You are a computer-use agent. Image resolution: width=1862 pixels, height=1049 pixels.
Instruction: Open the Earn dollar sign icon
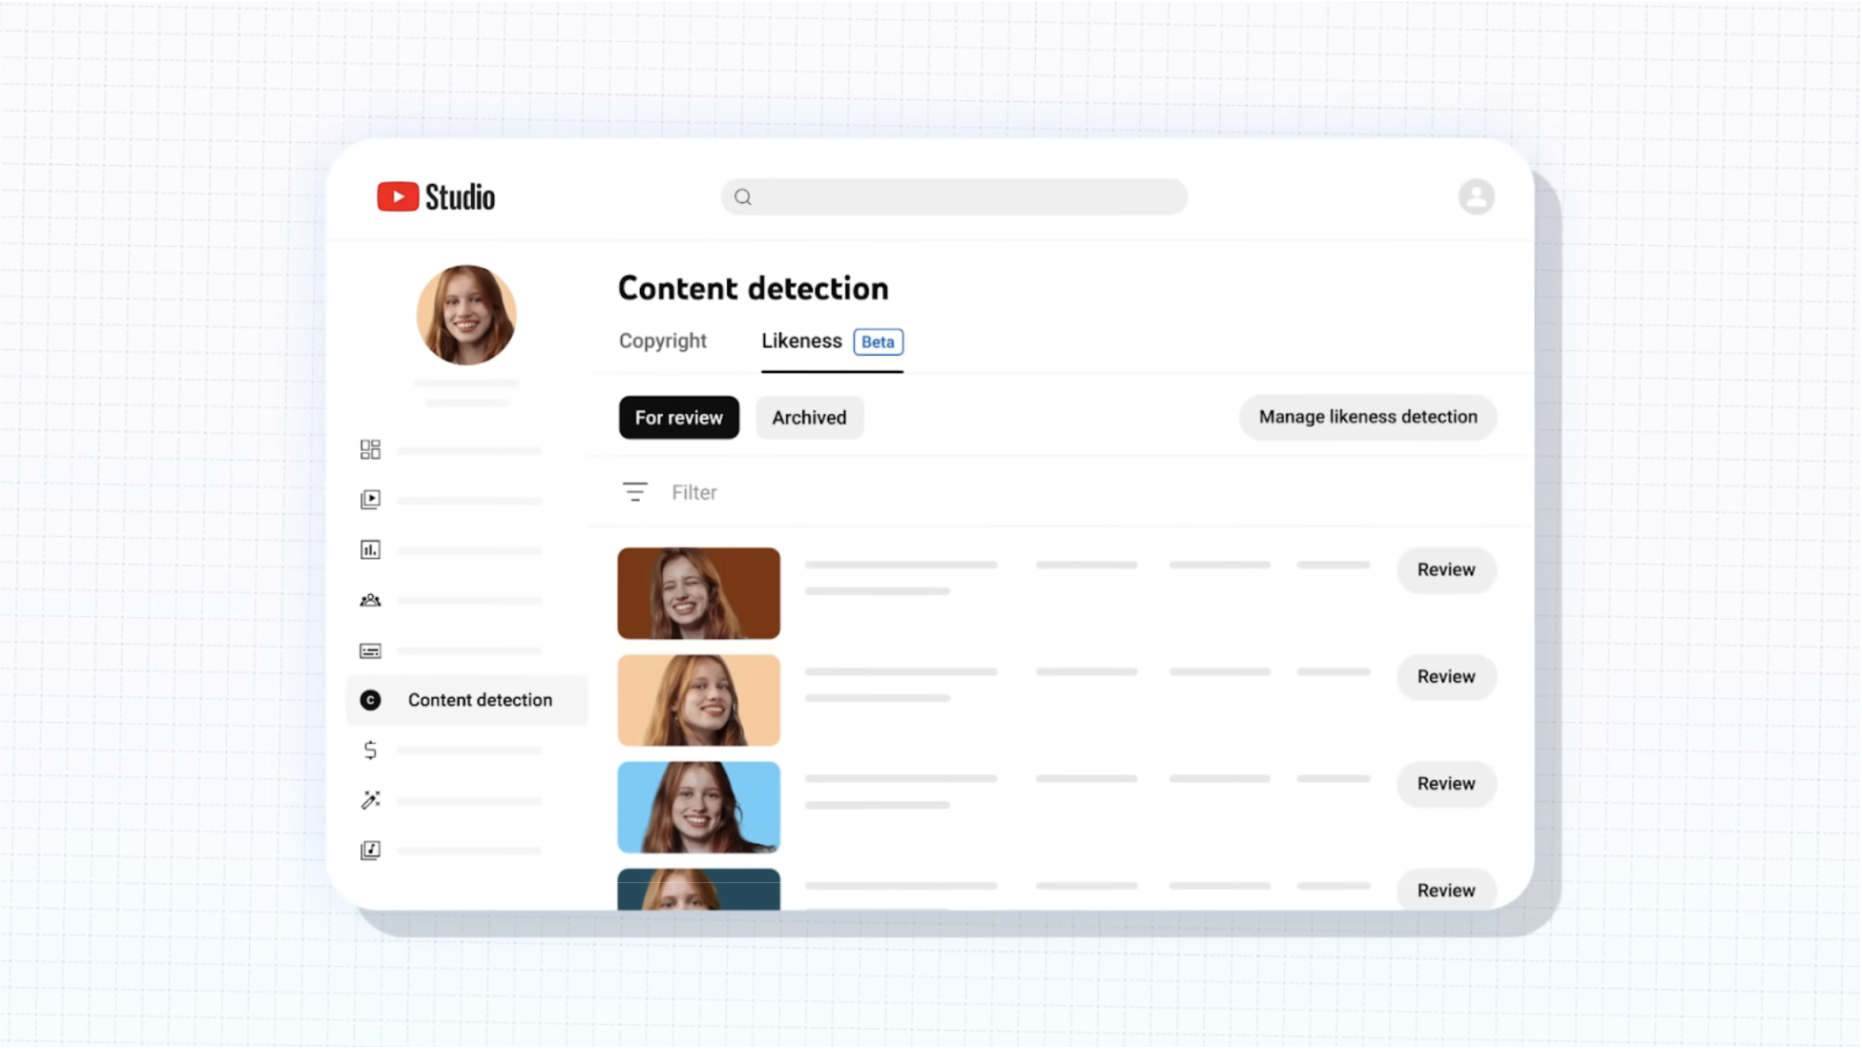click(370, 751)
